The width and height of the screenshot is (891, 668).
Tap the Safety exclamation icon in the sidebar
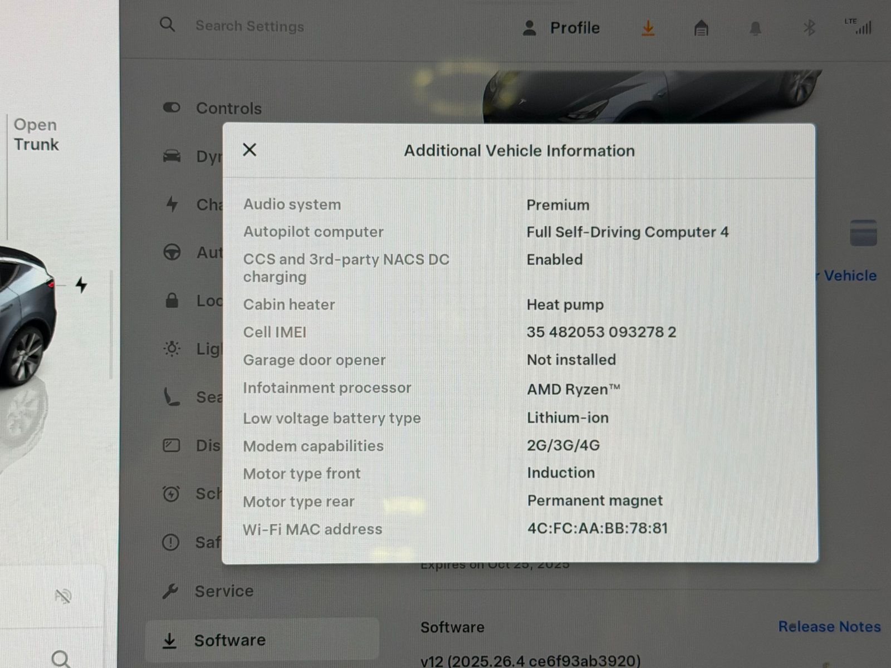tap(170, 542)
